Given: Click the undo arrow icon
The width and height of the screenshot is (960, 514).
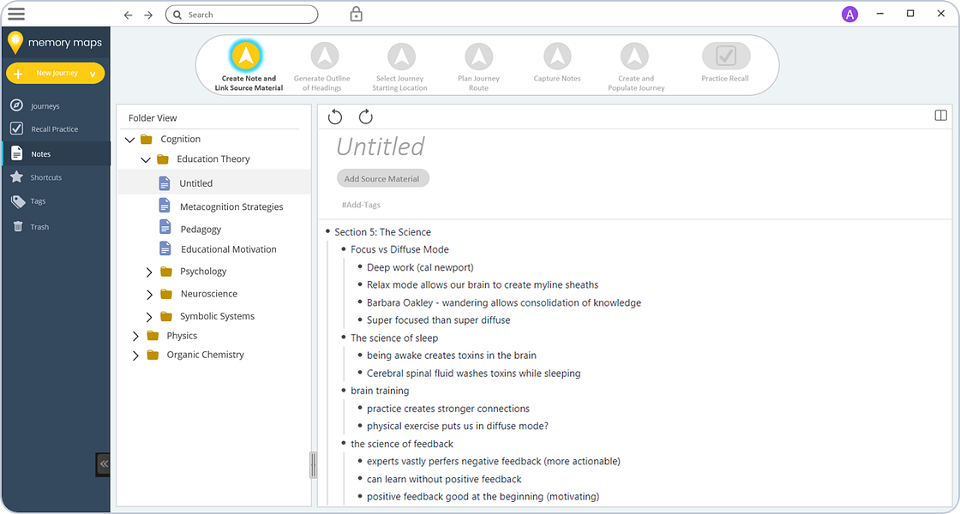Looking at the screenshot, I should click(335, 117).
